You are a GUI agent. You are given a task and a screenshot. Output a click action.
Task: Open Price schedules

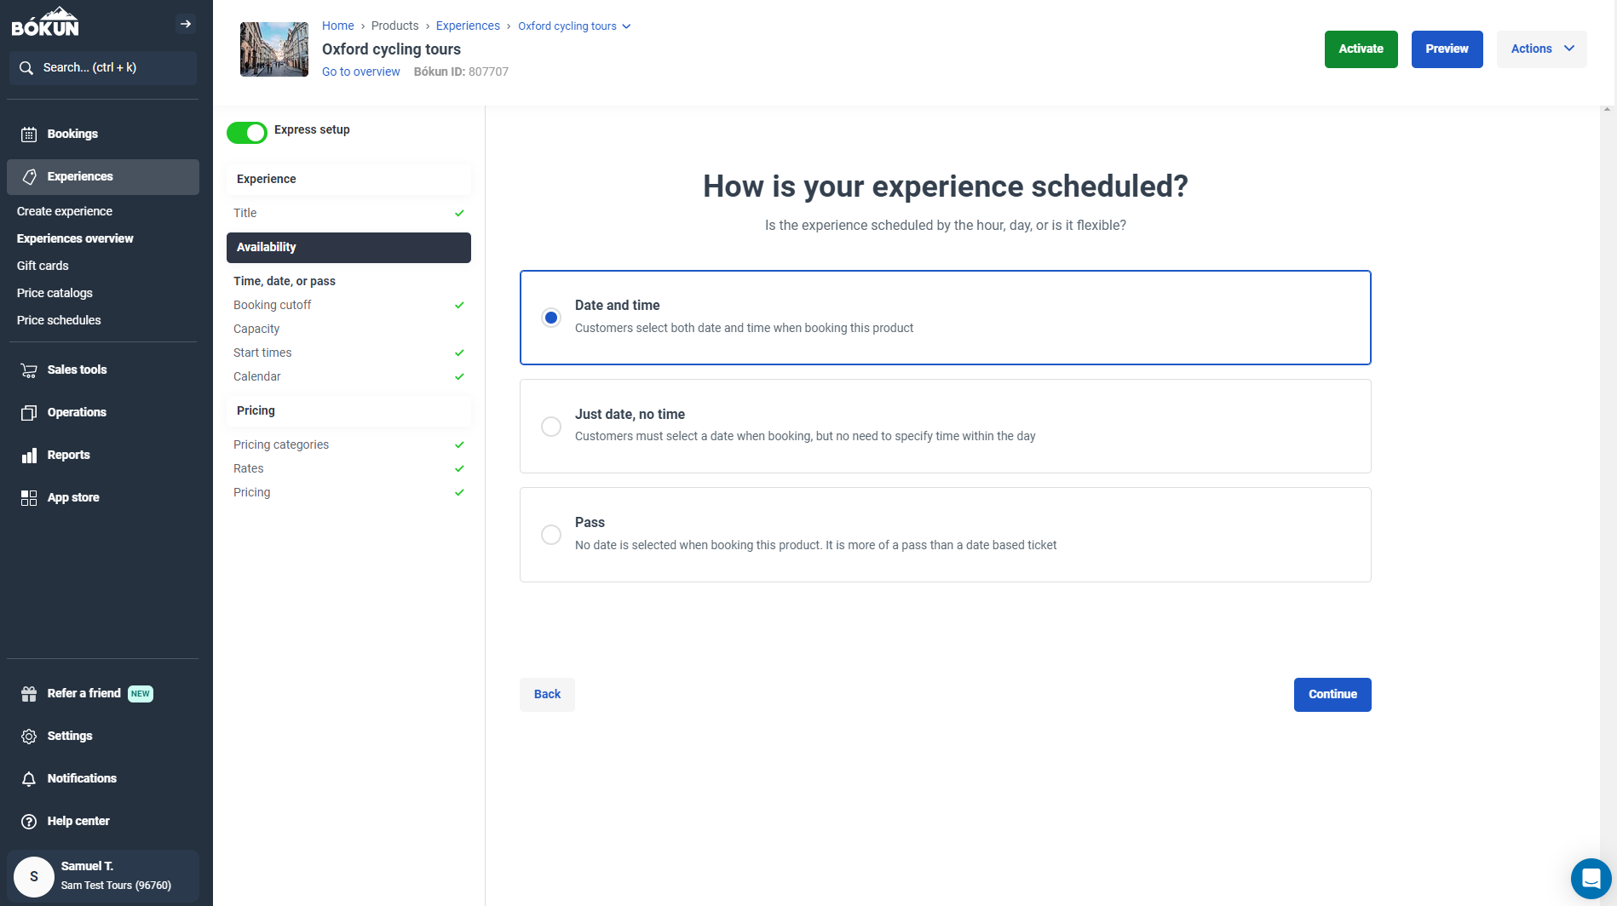59,320
